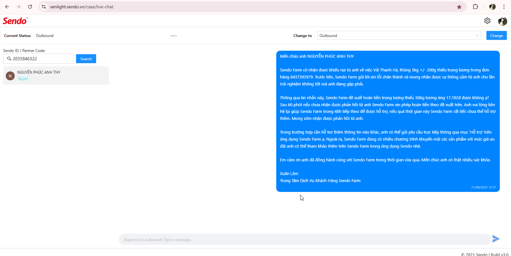Image resolution: width=511 pixels, height=256 pixels.
Task: Select the NGUYỄN PHÚC ANH THY conversation
Action: pyautogui.click(x=56, y=76)
